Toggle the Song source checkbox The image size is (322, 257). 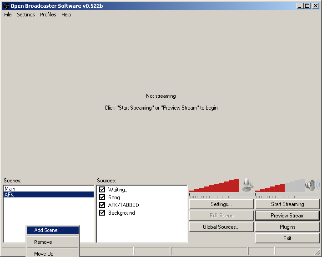(x=102, y=197)
